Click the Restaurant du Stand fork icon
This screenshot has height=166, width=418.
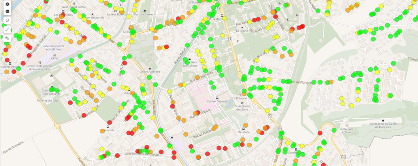click(346, 126)
